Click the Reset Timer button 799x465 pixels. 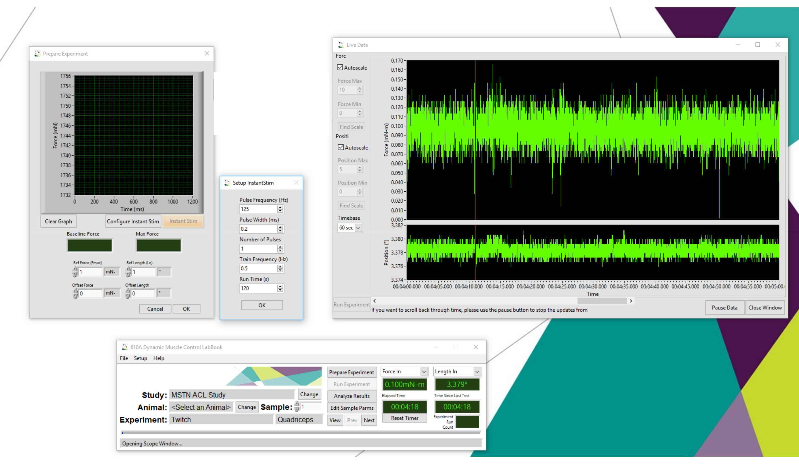[405, 418]
